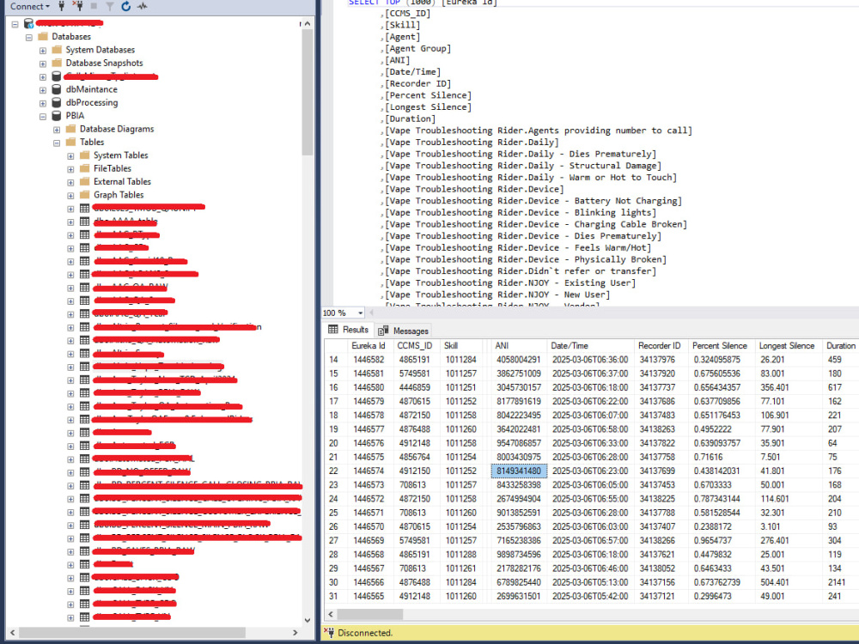Viewport: 859px width, 644px height.
Task: Switch to the Results tab
Action: (x=349, y=330)
